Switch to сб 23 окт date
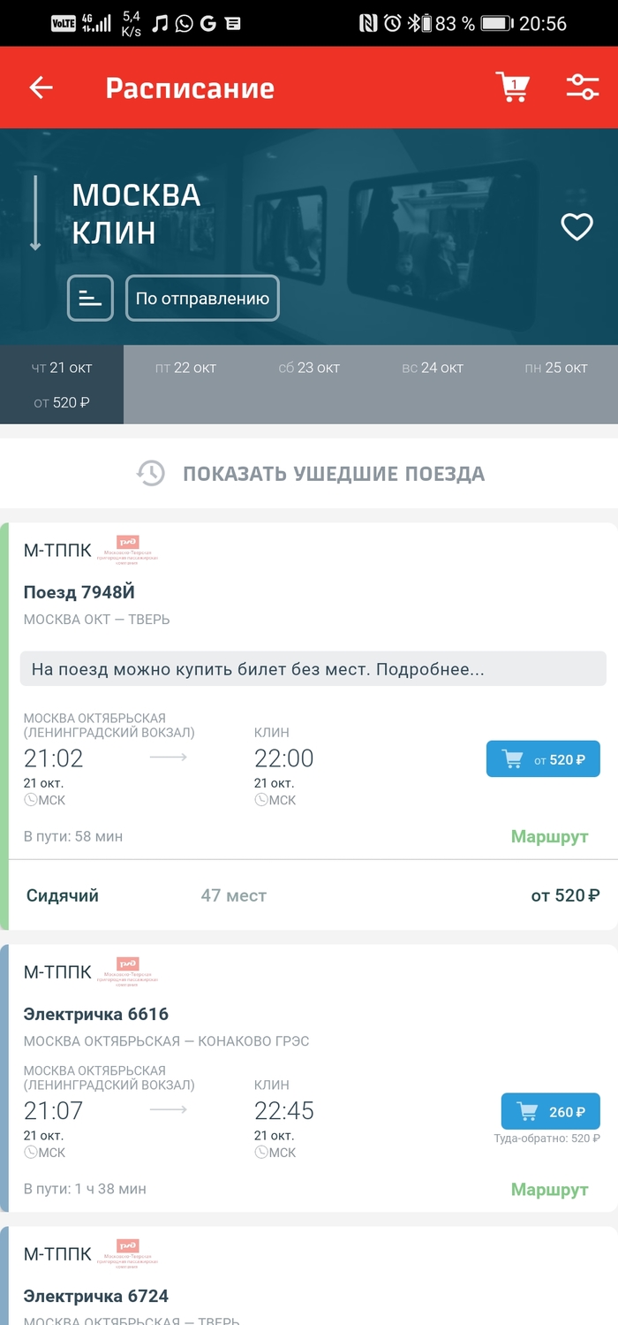The height and width of the screenshot is (1325, 618). pos(309,368)
